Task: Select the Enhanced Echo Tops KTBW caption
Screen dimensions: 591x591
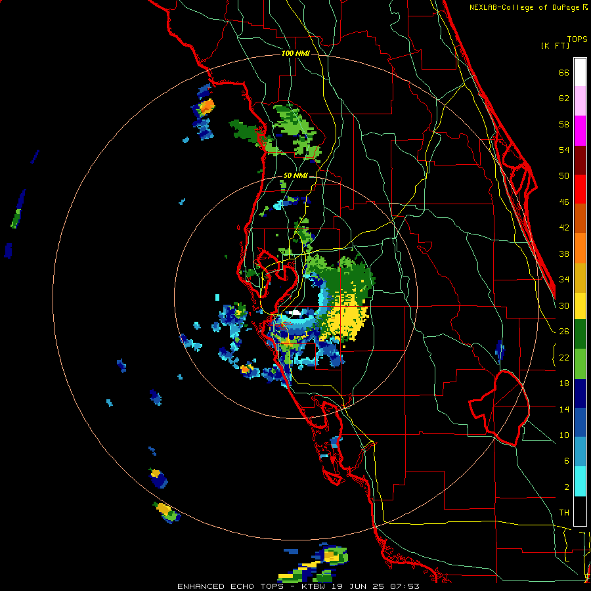Action: point(298,586)
